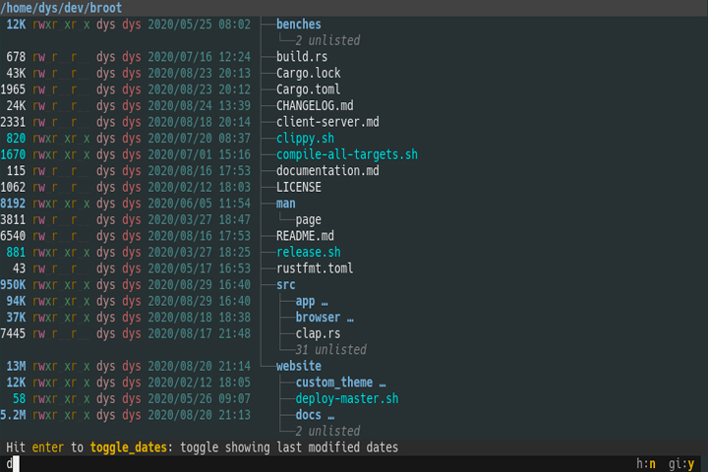Toggle gitignore flag gi:y
This screenshot has width=708, height=472.
(x=681, y=464)
